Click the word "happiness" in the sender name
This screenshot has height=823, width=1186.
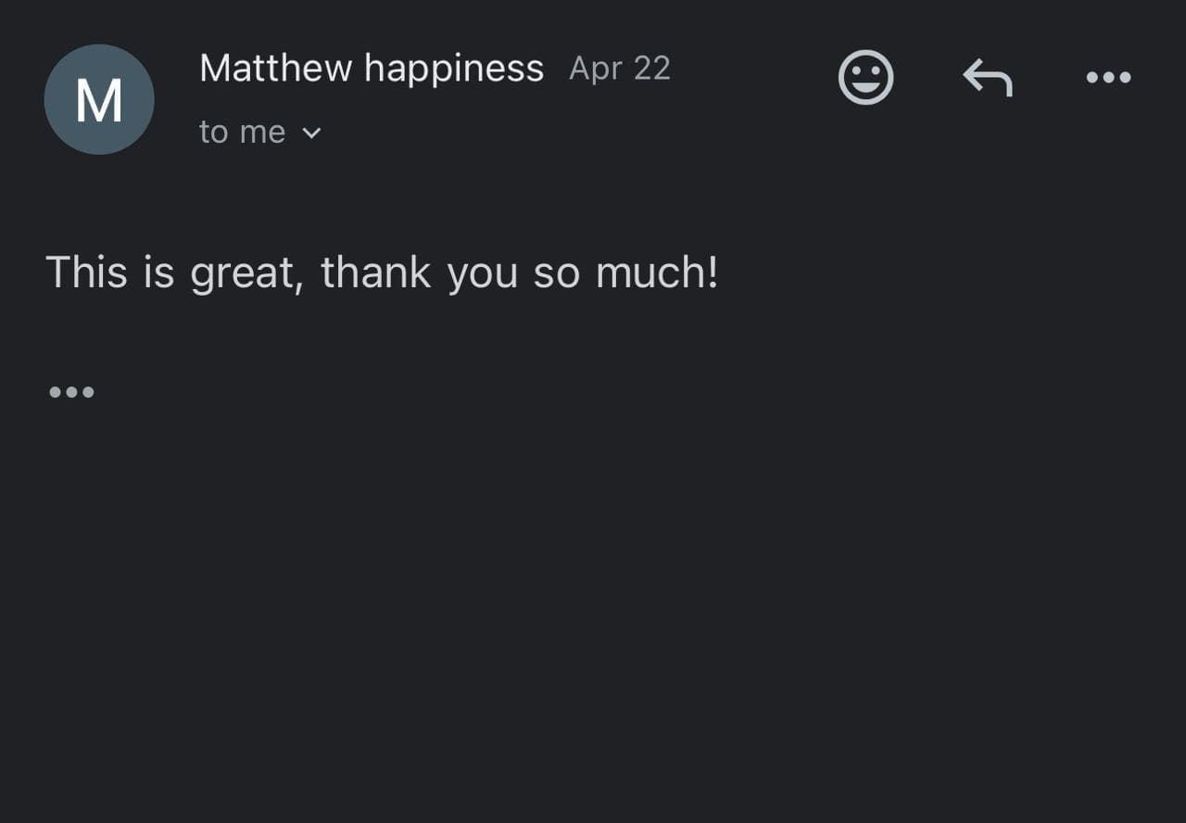click(454, 69)
